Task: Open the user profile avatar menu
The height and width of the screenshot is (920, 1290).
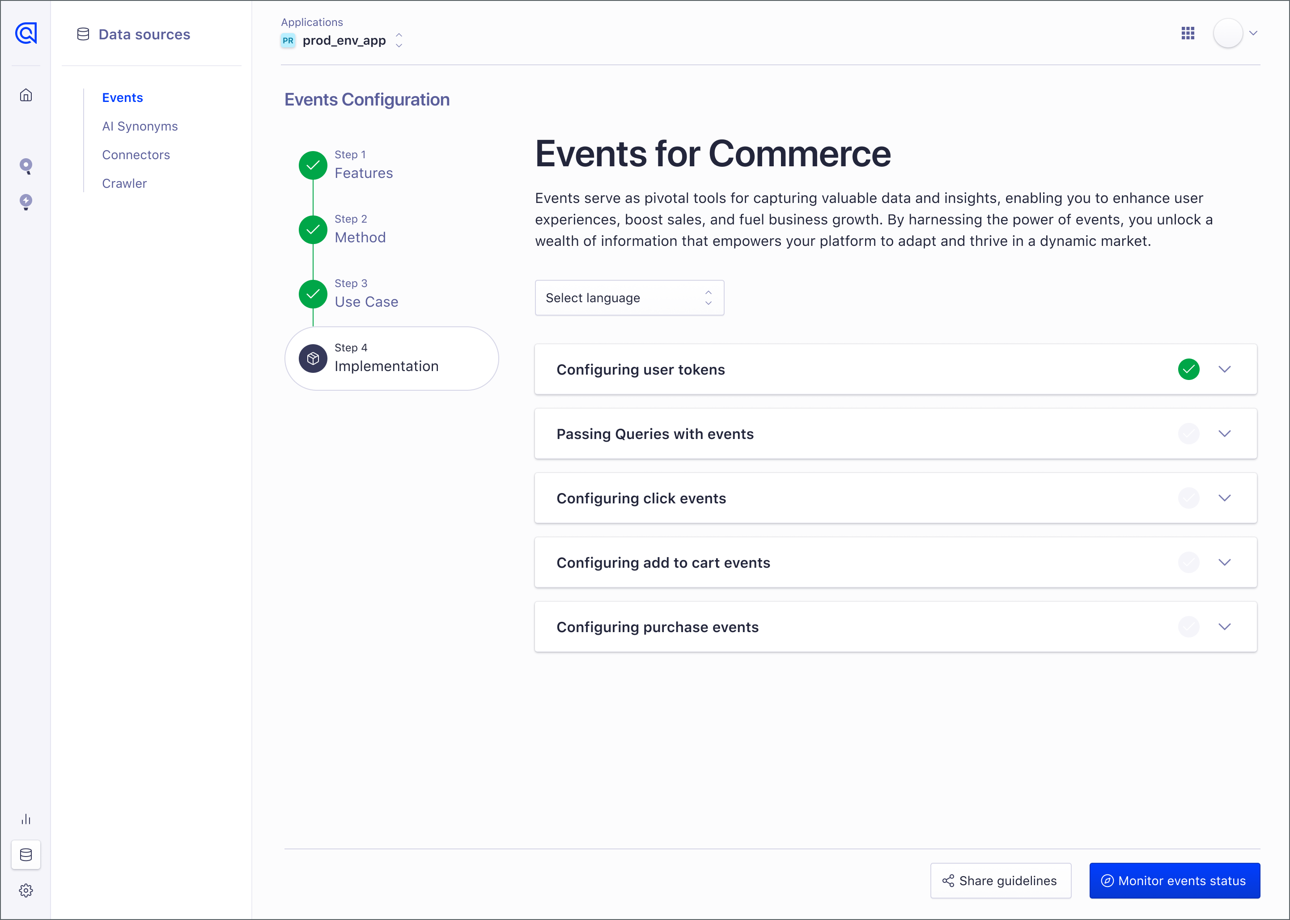Action: [1229, 33]
